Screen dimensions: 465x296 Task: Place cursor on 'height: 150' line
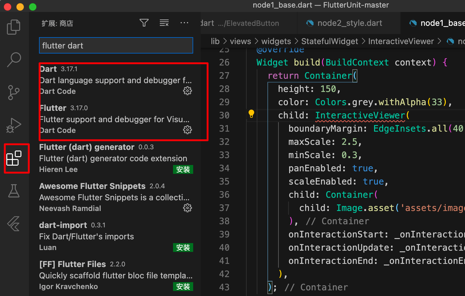(309, 89)
